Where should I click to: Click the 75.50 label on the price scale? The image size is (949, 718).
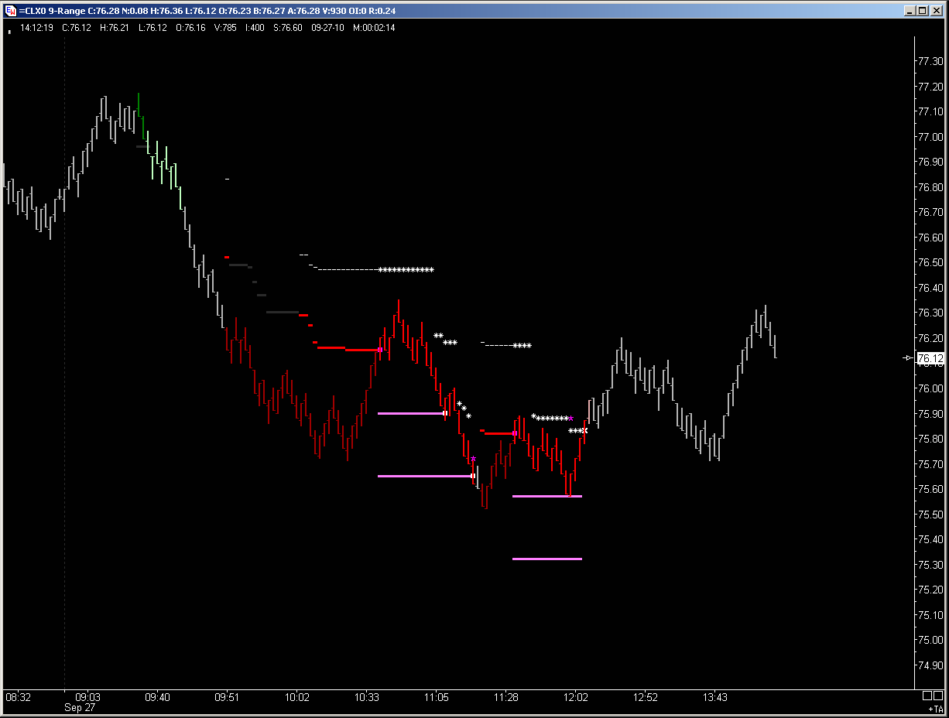pos(930,515)
